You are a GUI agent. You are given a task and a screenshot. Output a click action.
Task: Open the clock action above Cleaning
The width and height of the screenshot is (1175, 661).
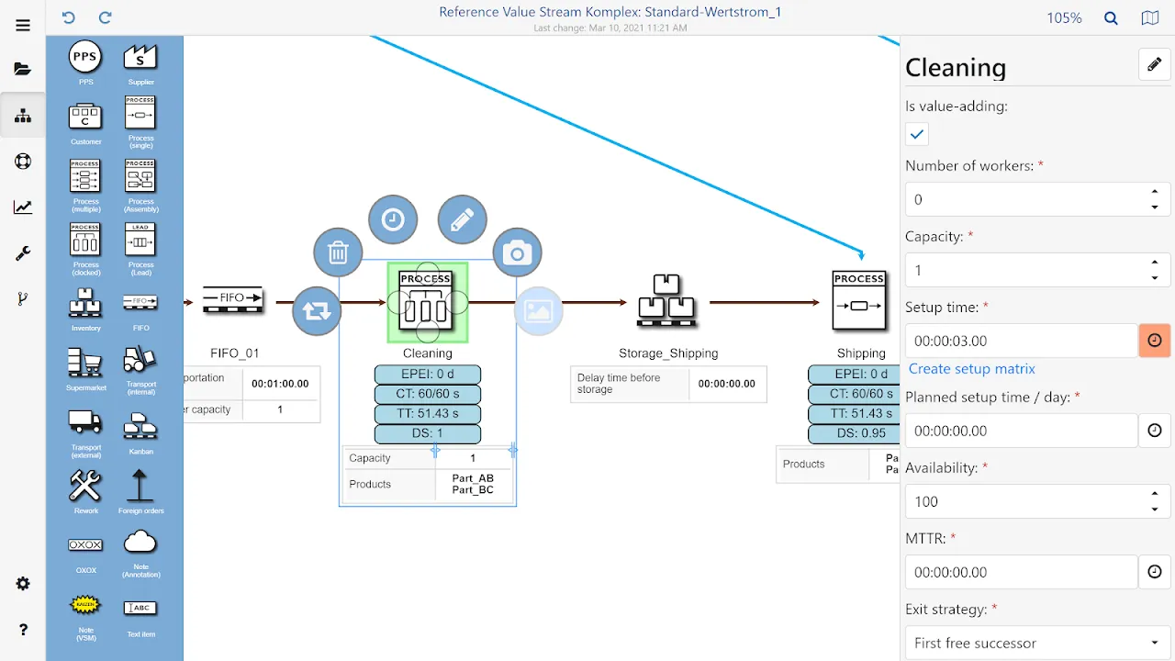(393, 219)
